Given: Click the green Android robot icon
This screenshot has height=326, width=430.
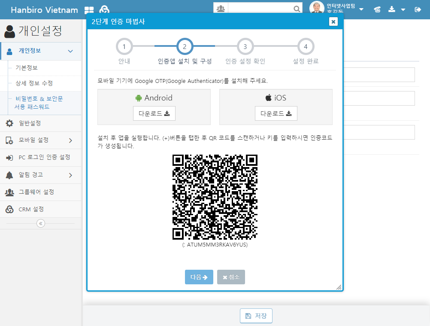Looking at the screenshot, I should click(x=139, y=98).
